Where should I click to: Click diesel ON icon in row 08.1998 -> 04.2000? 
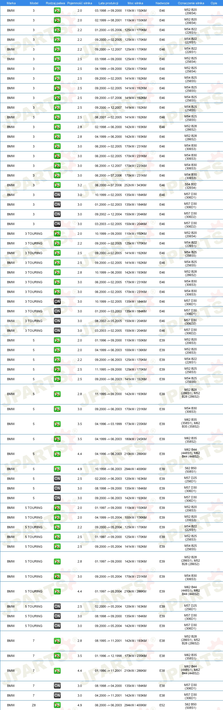(57, 686)
